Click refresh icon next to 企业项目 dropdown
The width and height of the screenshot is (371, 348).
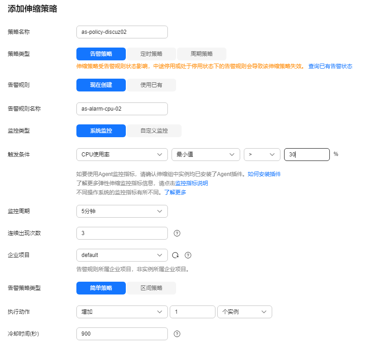point(175,255)
